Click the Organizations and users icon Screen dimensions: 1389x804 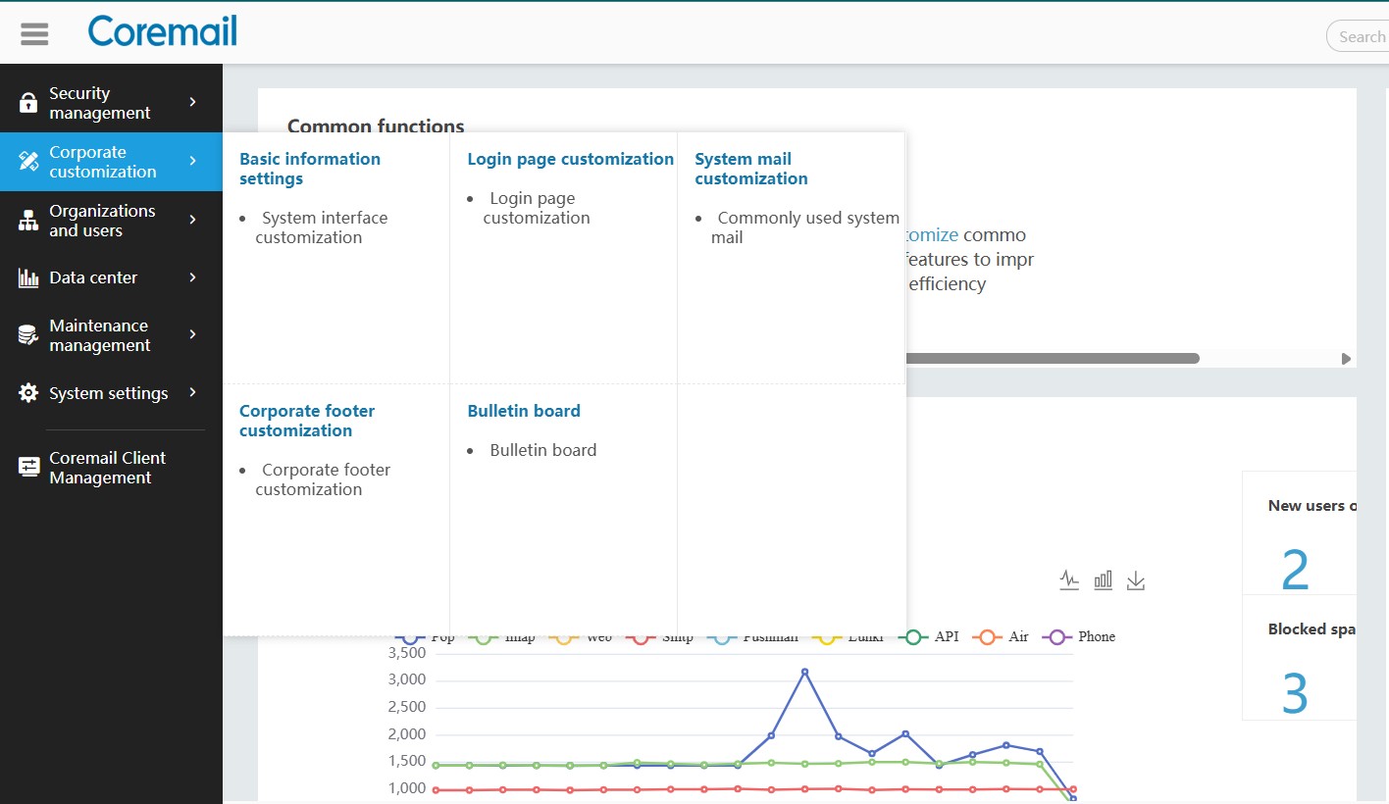[x=28, y=221]
